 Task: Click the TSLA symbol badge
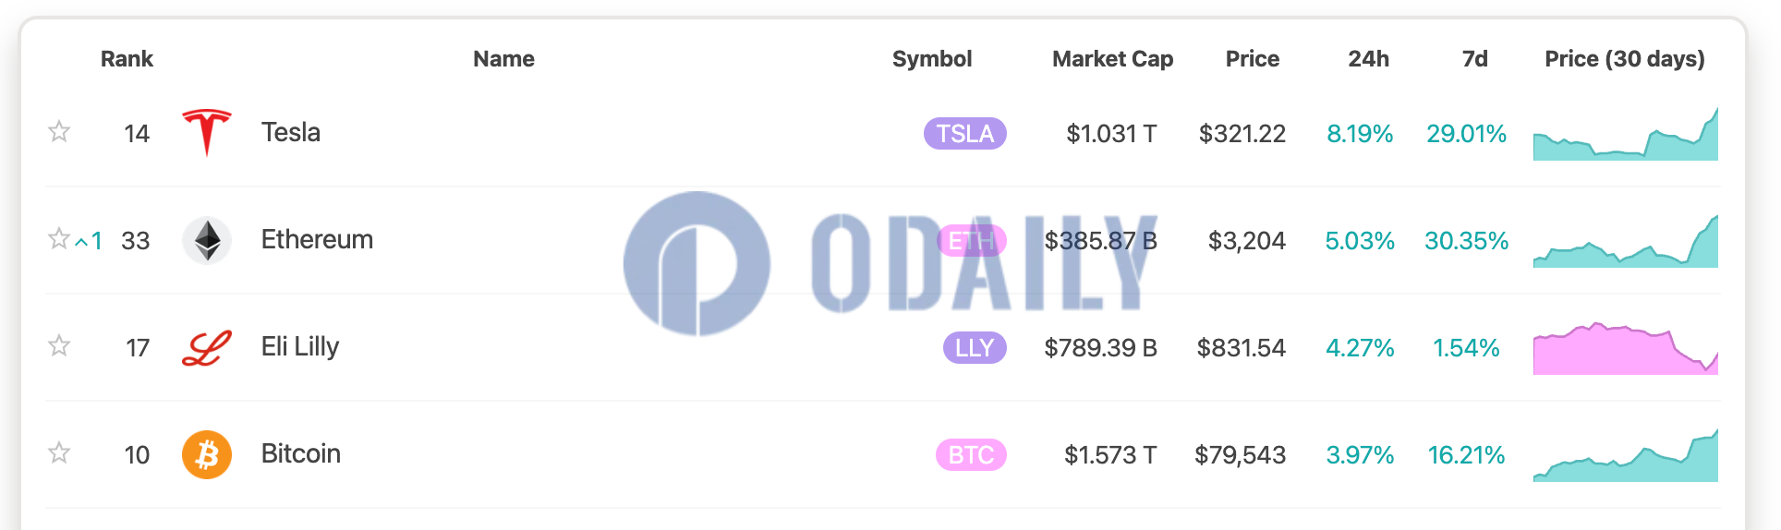click(x=965, y=134)
